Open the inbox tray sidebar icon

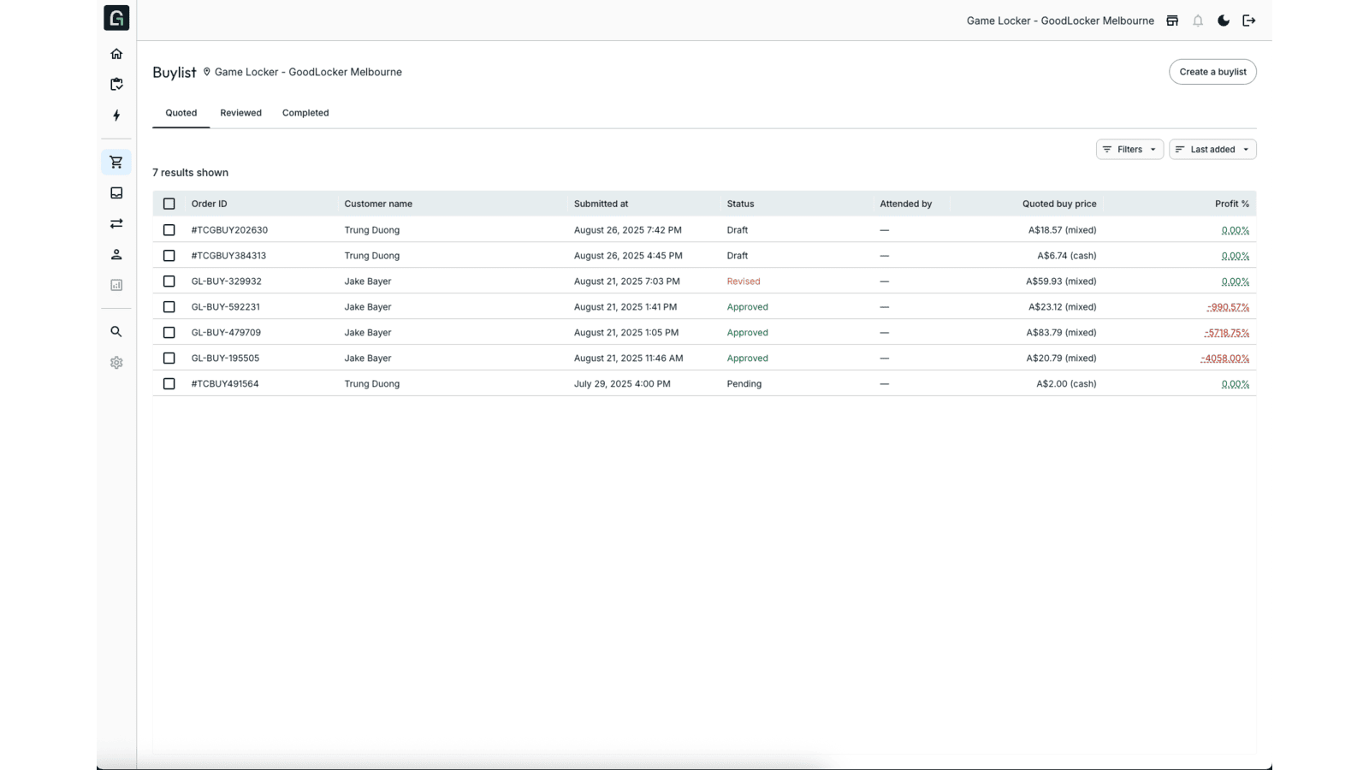click(116, 192)
